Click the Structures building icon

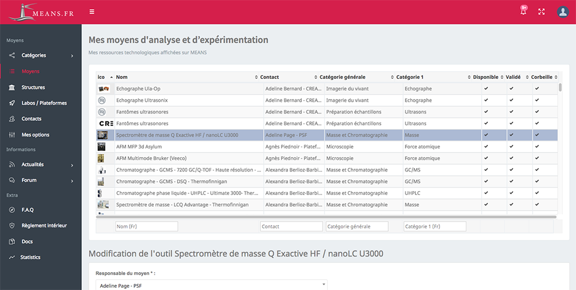12,87
